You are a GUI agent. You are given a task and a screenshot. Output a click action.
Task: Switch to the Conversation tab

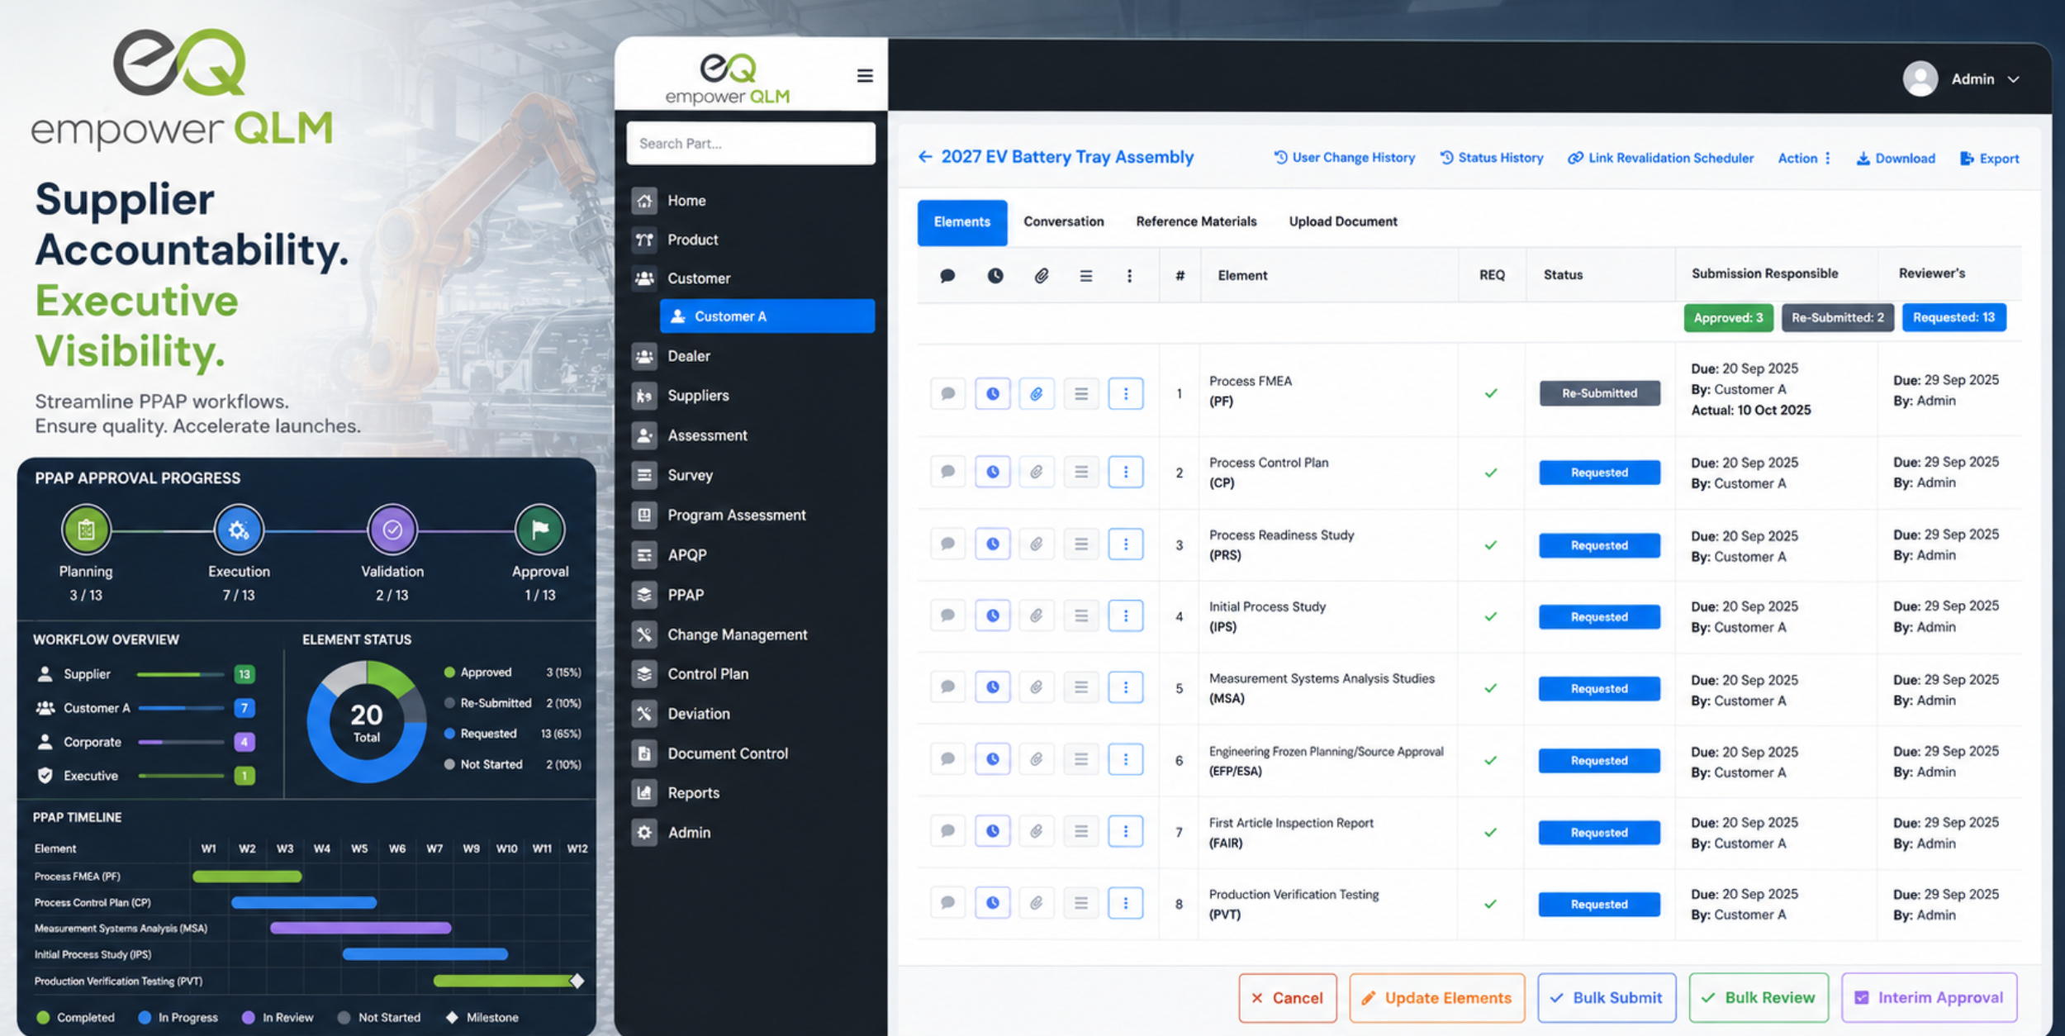(1064, 221)
